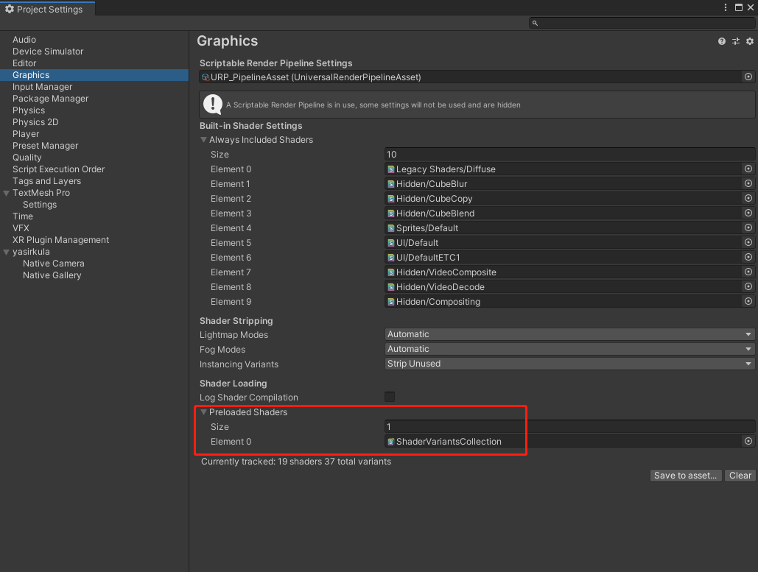
Task: Open Input Manager settings
Action: (42, 87)
